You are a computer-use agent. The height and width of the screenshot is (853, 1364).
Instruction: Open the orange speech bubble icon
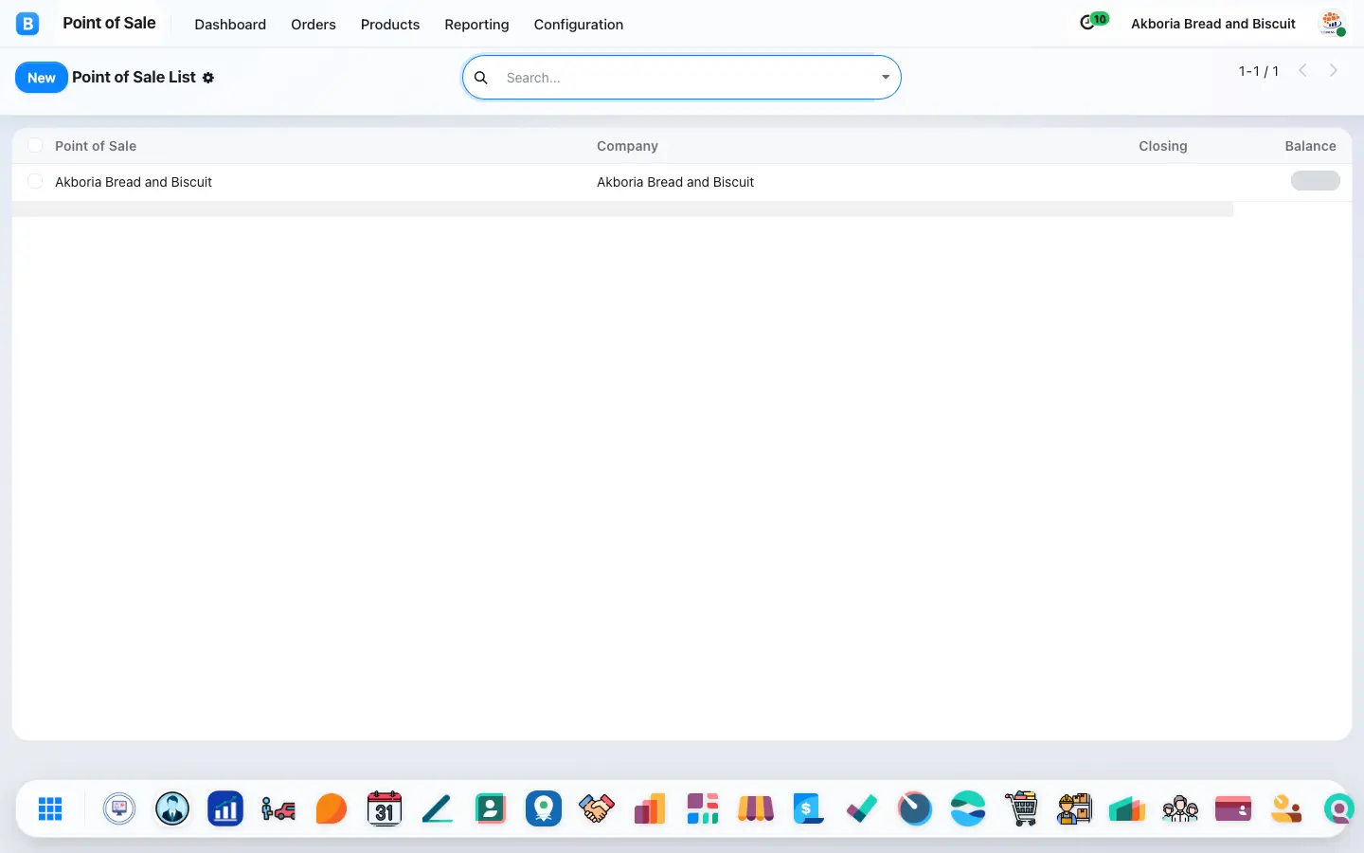pos(332,808)
